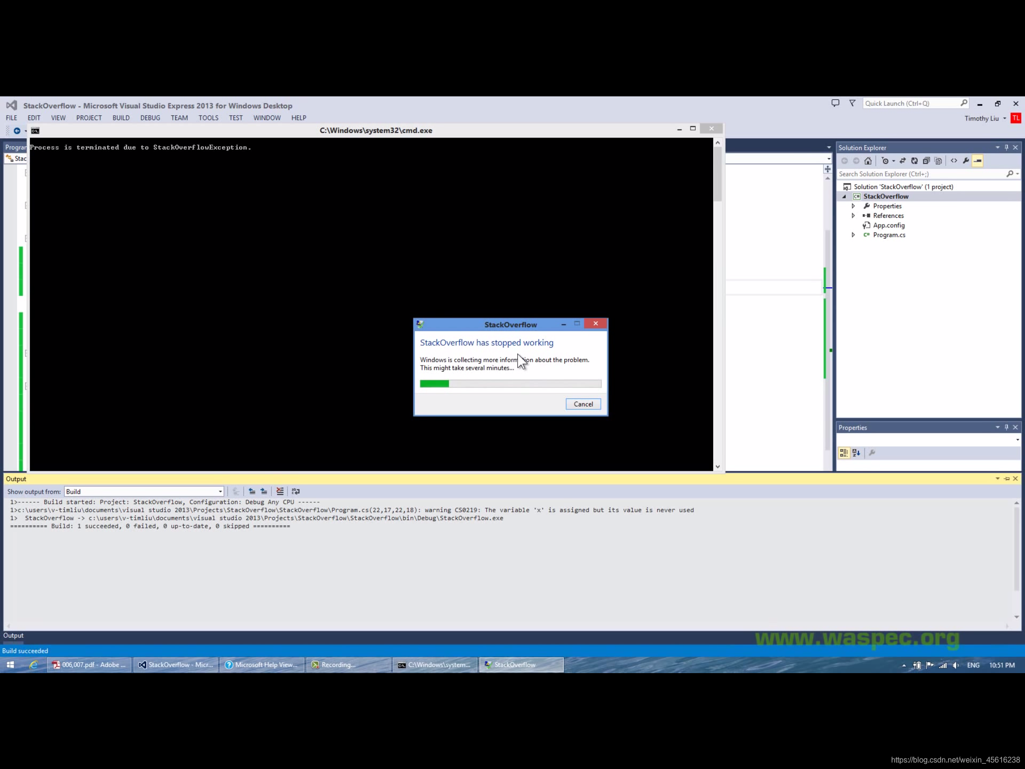Go to previous message in Output

(252, 491)
